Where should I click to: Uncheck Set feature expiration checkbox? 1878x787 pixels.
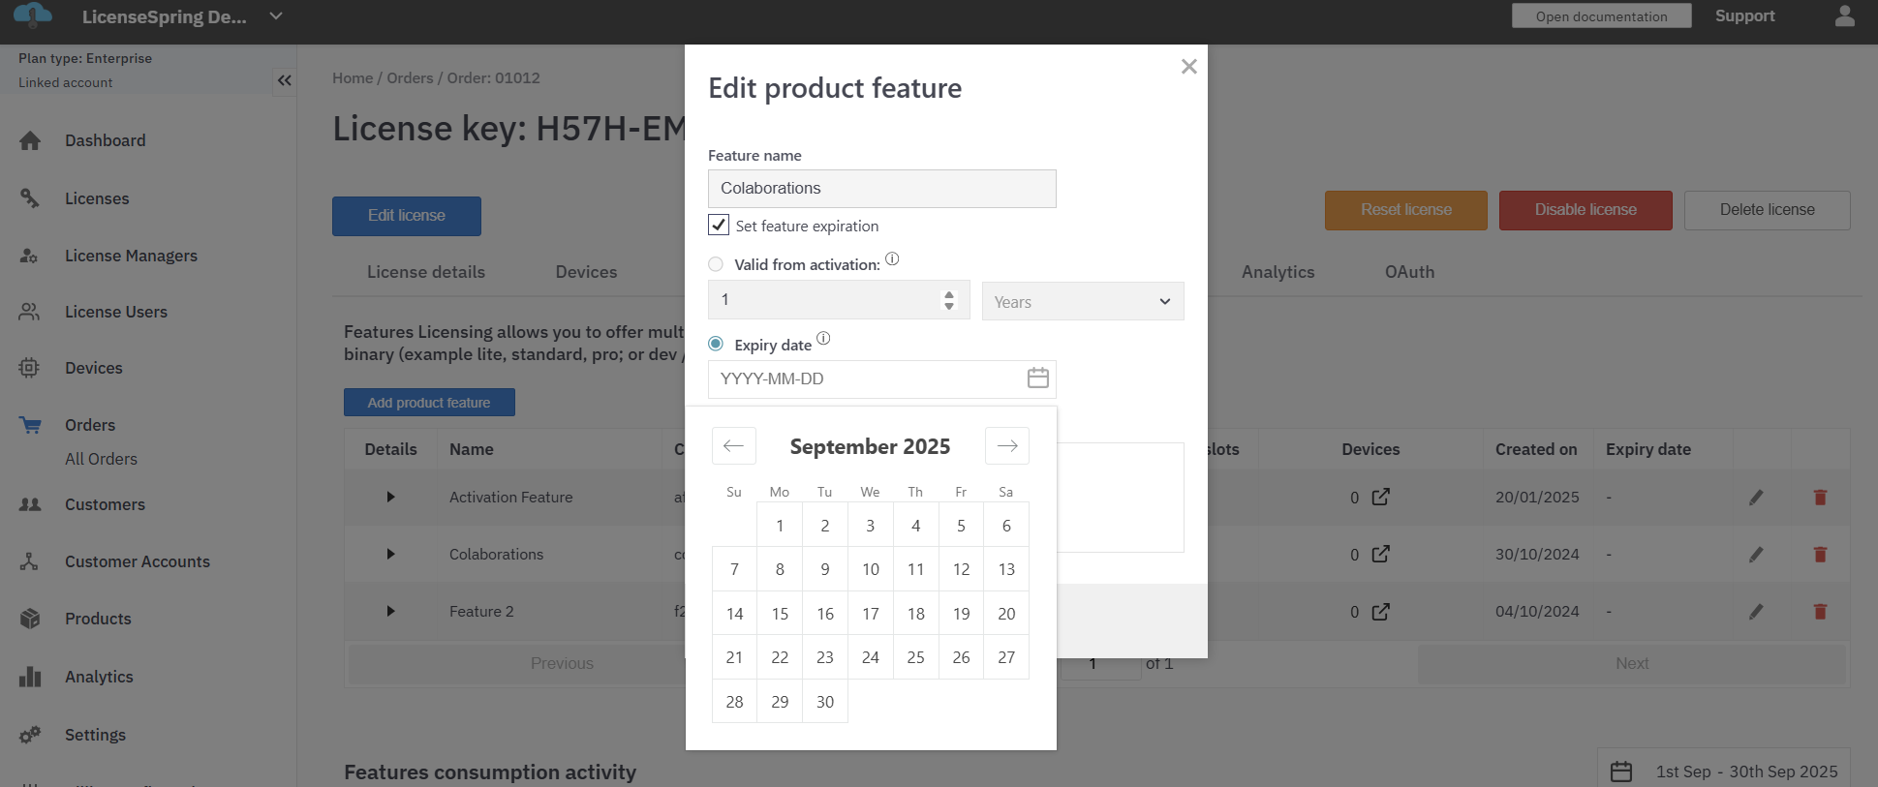tap(719, 226)
